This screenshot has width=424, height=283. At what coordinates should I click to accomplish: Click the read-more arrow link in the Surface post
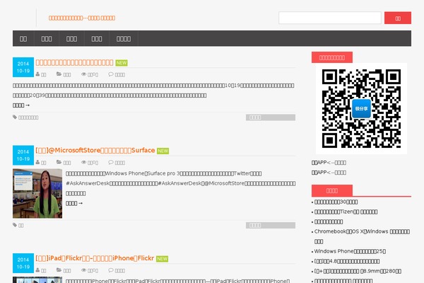[74, 203]
